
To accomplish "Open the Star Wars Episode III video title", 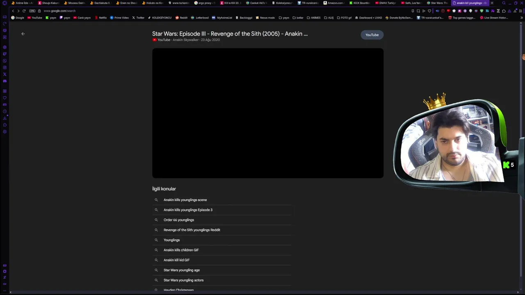I will coord(230,34).
